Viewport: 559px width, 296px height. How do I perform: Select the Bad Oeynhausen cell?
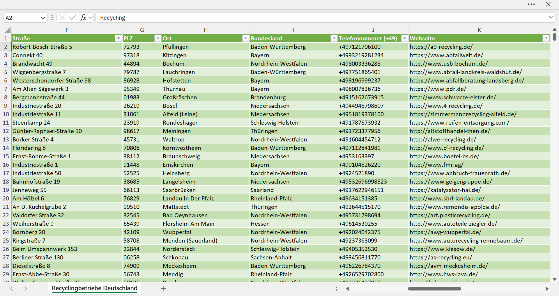pos(206,215)
